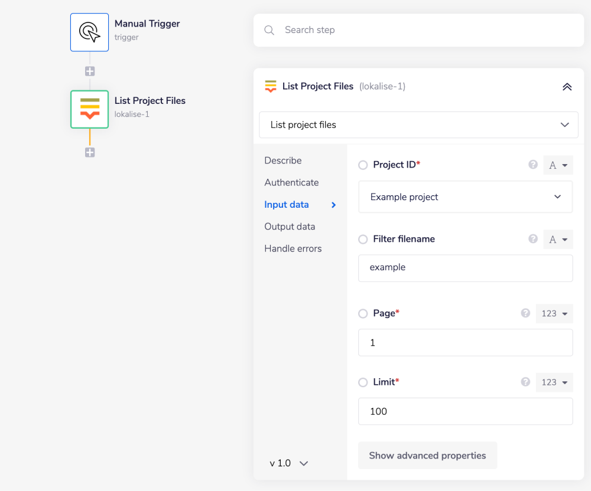Image resolution: width=591 pixels, height=491 pixels.
Task: Open the List project files operation dropdown
Action: tap(418, 125)
